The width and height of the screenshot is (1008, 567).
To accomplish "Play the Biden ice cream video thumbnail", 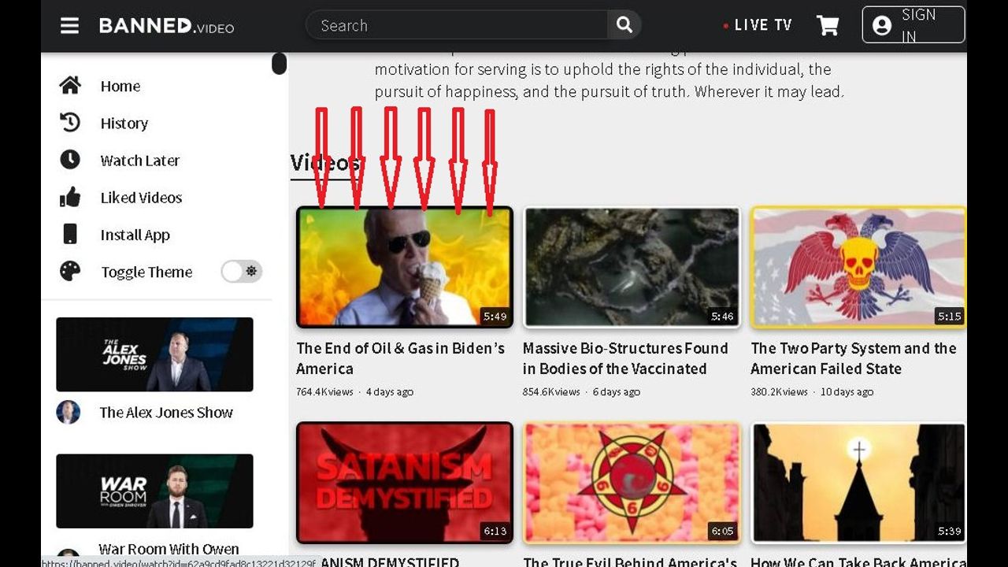I will 404,267.
